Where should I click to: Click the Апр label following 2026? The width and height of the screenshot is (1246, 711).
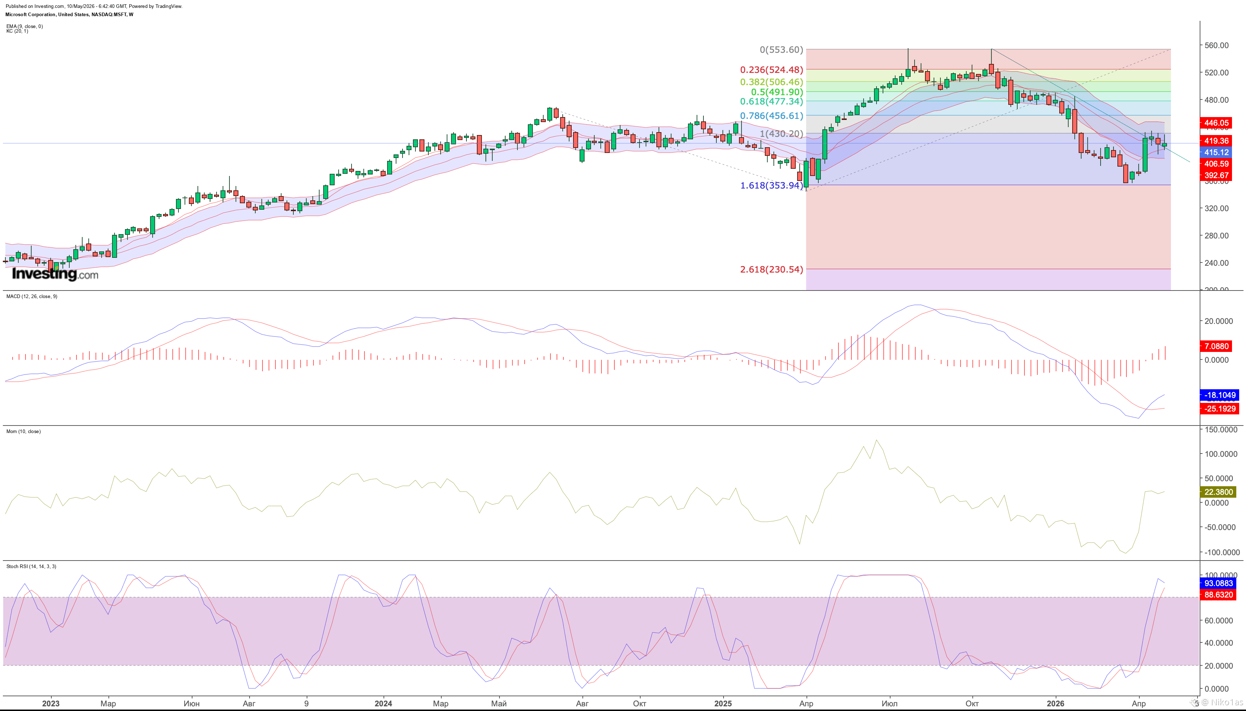pyautogui.click(x=1139, y=704)
